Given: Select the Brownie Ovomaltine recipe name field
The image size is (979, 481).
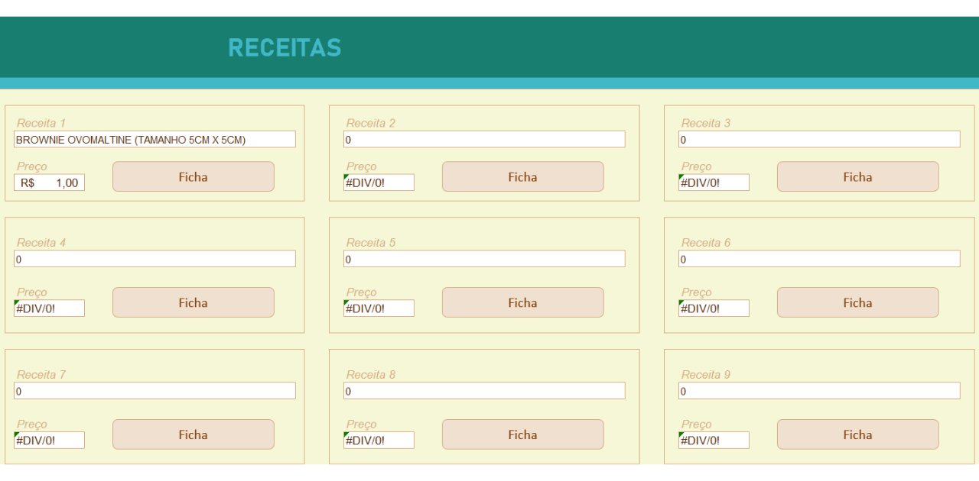Looking at the screenshot, I should (x=154, y=140).
